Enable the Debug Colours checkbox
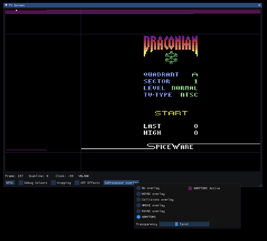The height and width of the screenshot is (241, 267). pyautogui.click(x=21, y=183)
